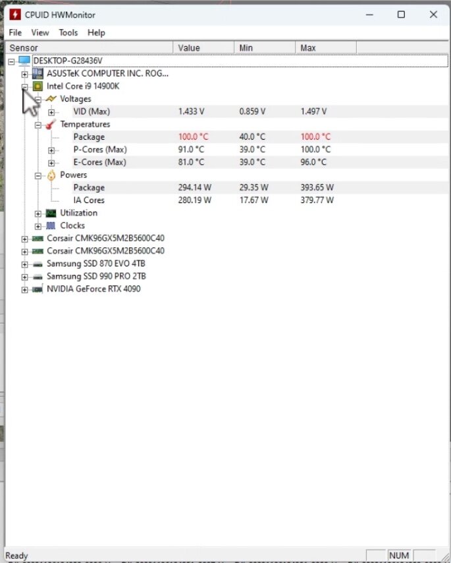Screen dimensions: 451x563
Task: Click the 81.0 °C E-Cores value
Action: (191, 162)
